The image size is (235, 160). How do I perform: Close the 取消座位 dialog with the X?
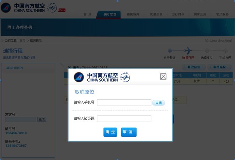pos(163,77)
